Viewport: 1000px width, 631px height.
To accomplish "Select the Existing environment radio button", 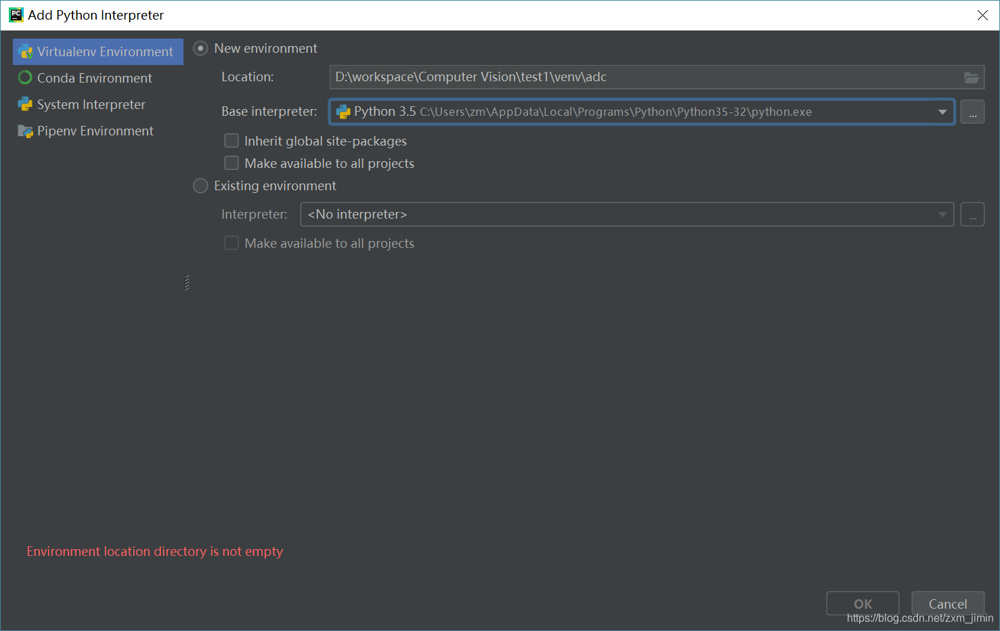I will click(x=200, y=186).
